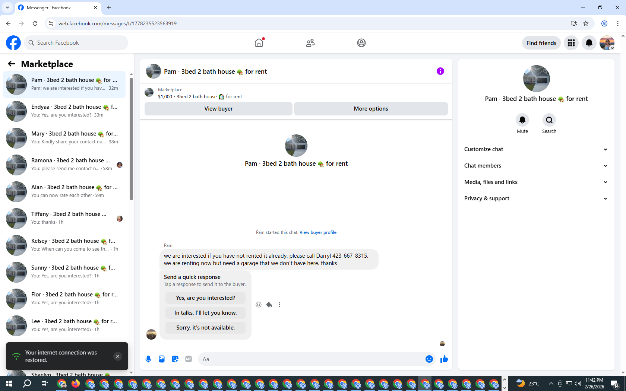Open Chrome browser menu three dots
This screenshot has width=626, height=391.
tap(618, 23)
